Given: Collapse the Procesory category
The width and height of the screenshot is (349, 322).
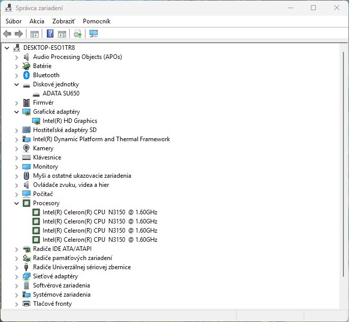Looking at the screenshot, I should [x=16, y=203].
